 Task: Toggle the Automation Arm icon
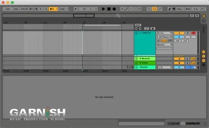point(126,9)
